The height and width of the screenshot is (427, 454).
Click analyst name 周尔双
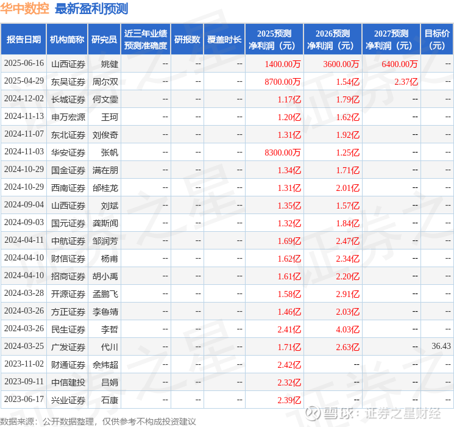105,82
